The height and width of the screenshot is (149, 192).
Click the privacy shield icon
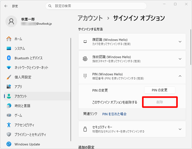point(9,134)
